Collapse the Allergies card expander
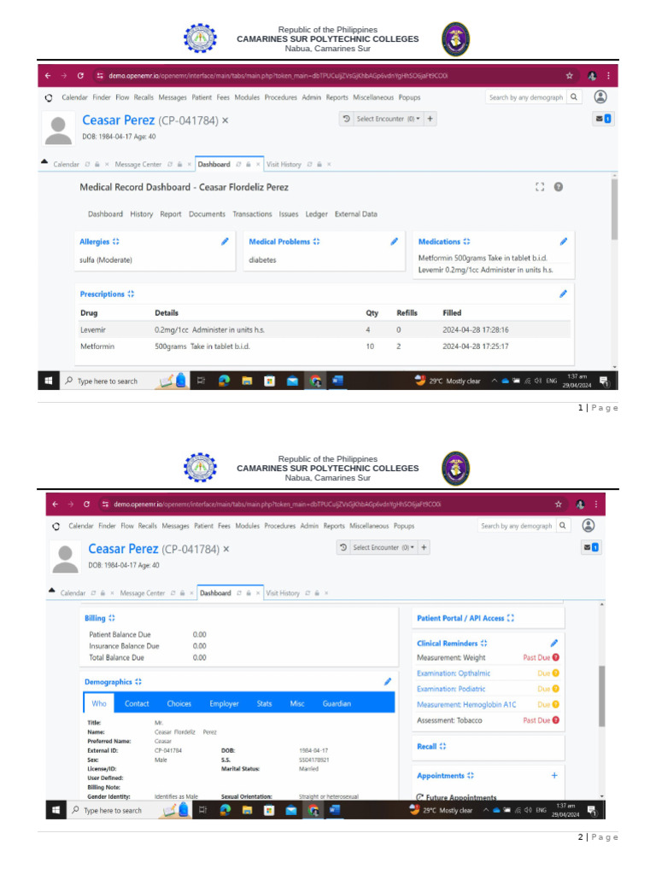 [116, 242]
